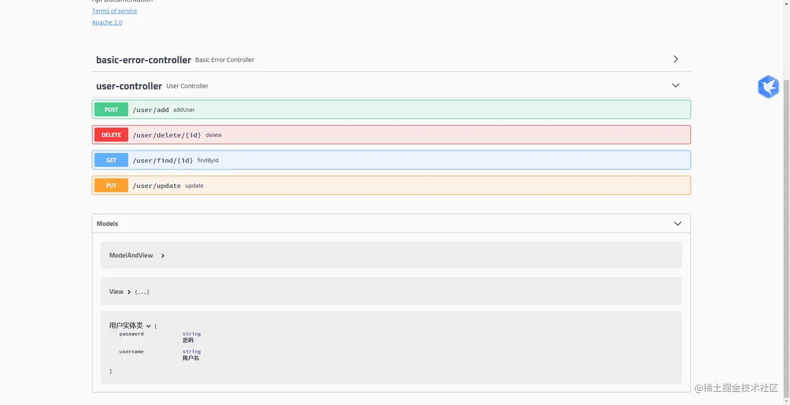Image resolution: width=790 pixels, height=405 pixels.
Task: Open the /user/add endpoint path
Action: click(x=151, y=110)
